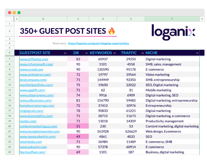Open the TRAFFIC column filter icon
The height and width of the screenshot is (160, 207).
tap(143, 53)
